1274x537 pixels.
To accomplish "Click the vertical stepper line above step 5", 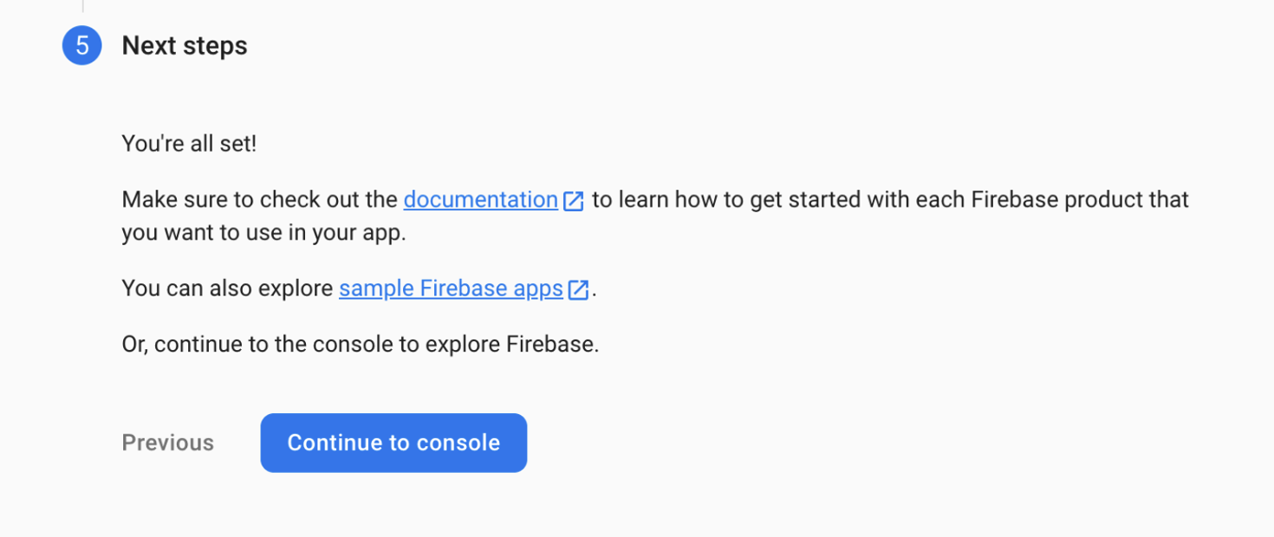I will point(82,6).
